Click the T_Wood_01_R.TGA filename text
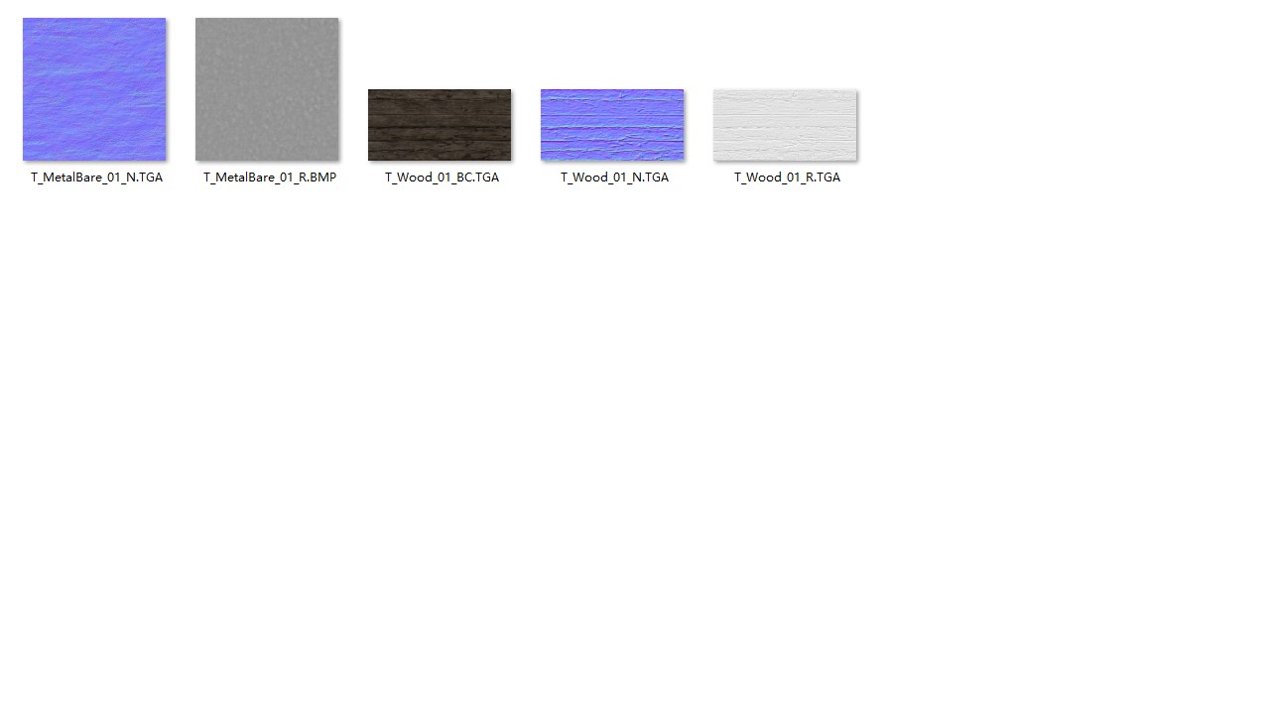This screenshot has height=714, width=1270. (x=787, y=178)
